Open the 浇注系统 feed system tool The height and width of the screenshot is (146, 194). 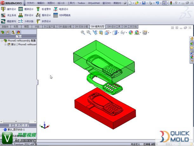click(x=8, y=15)
